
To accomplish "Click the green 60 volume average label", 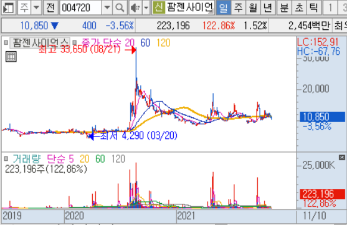I will tap(100, 159).
